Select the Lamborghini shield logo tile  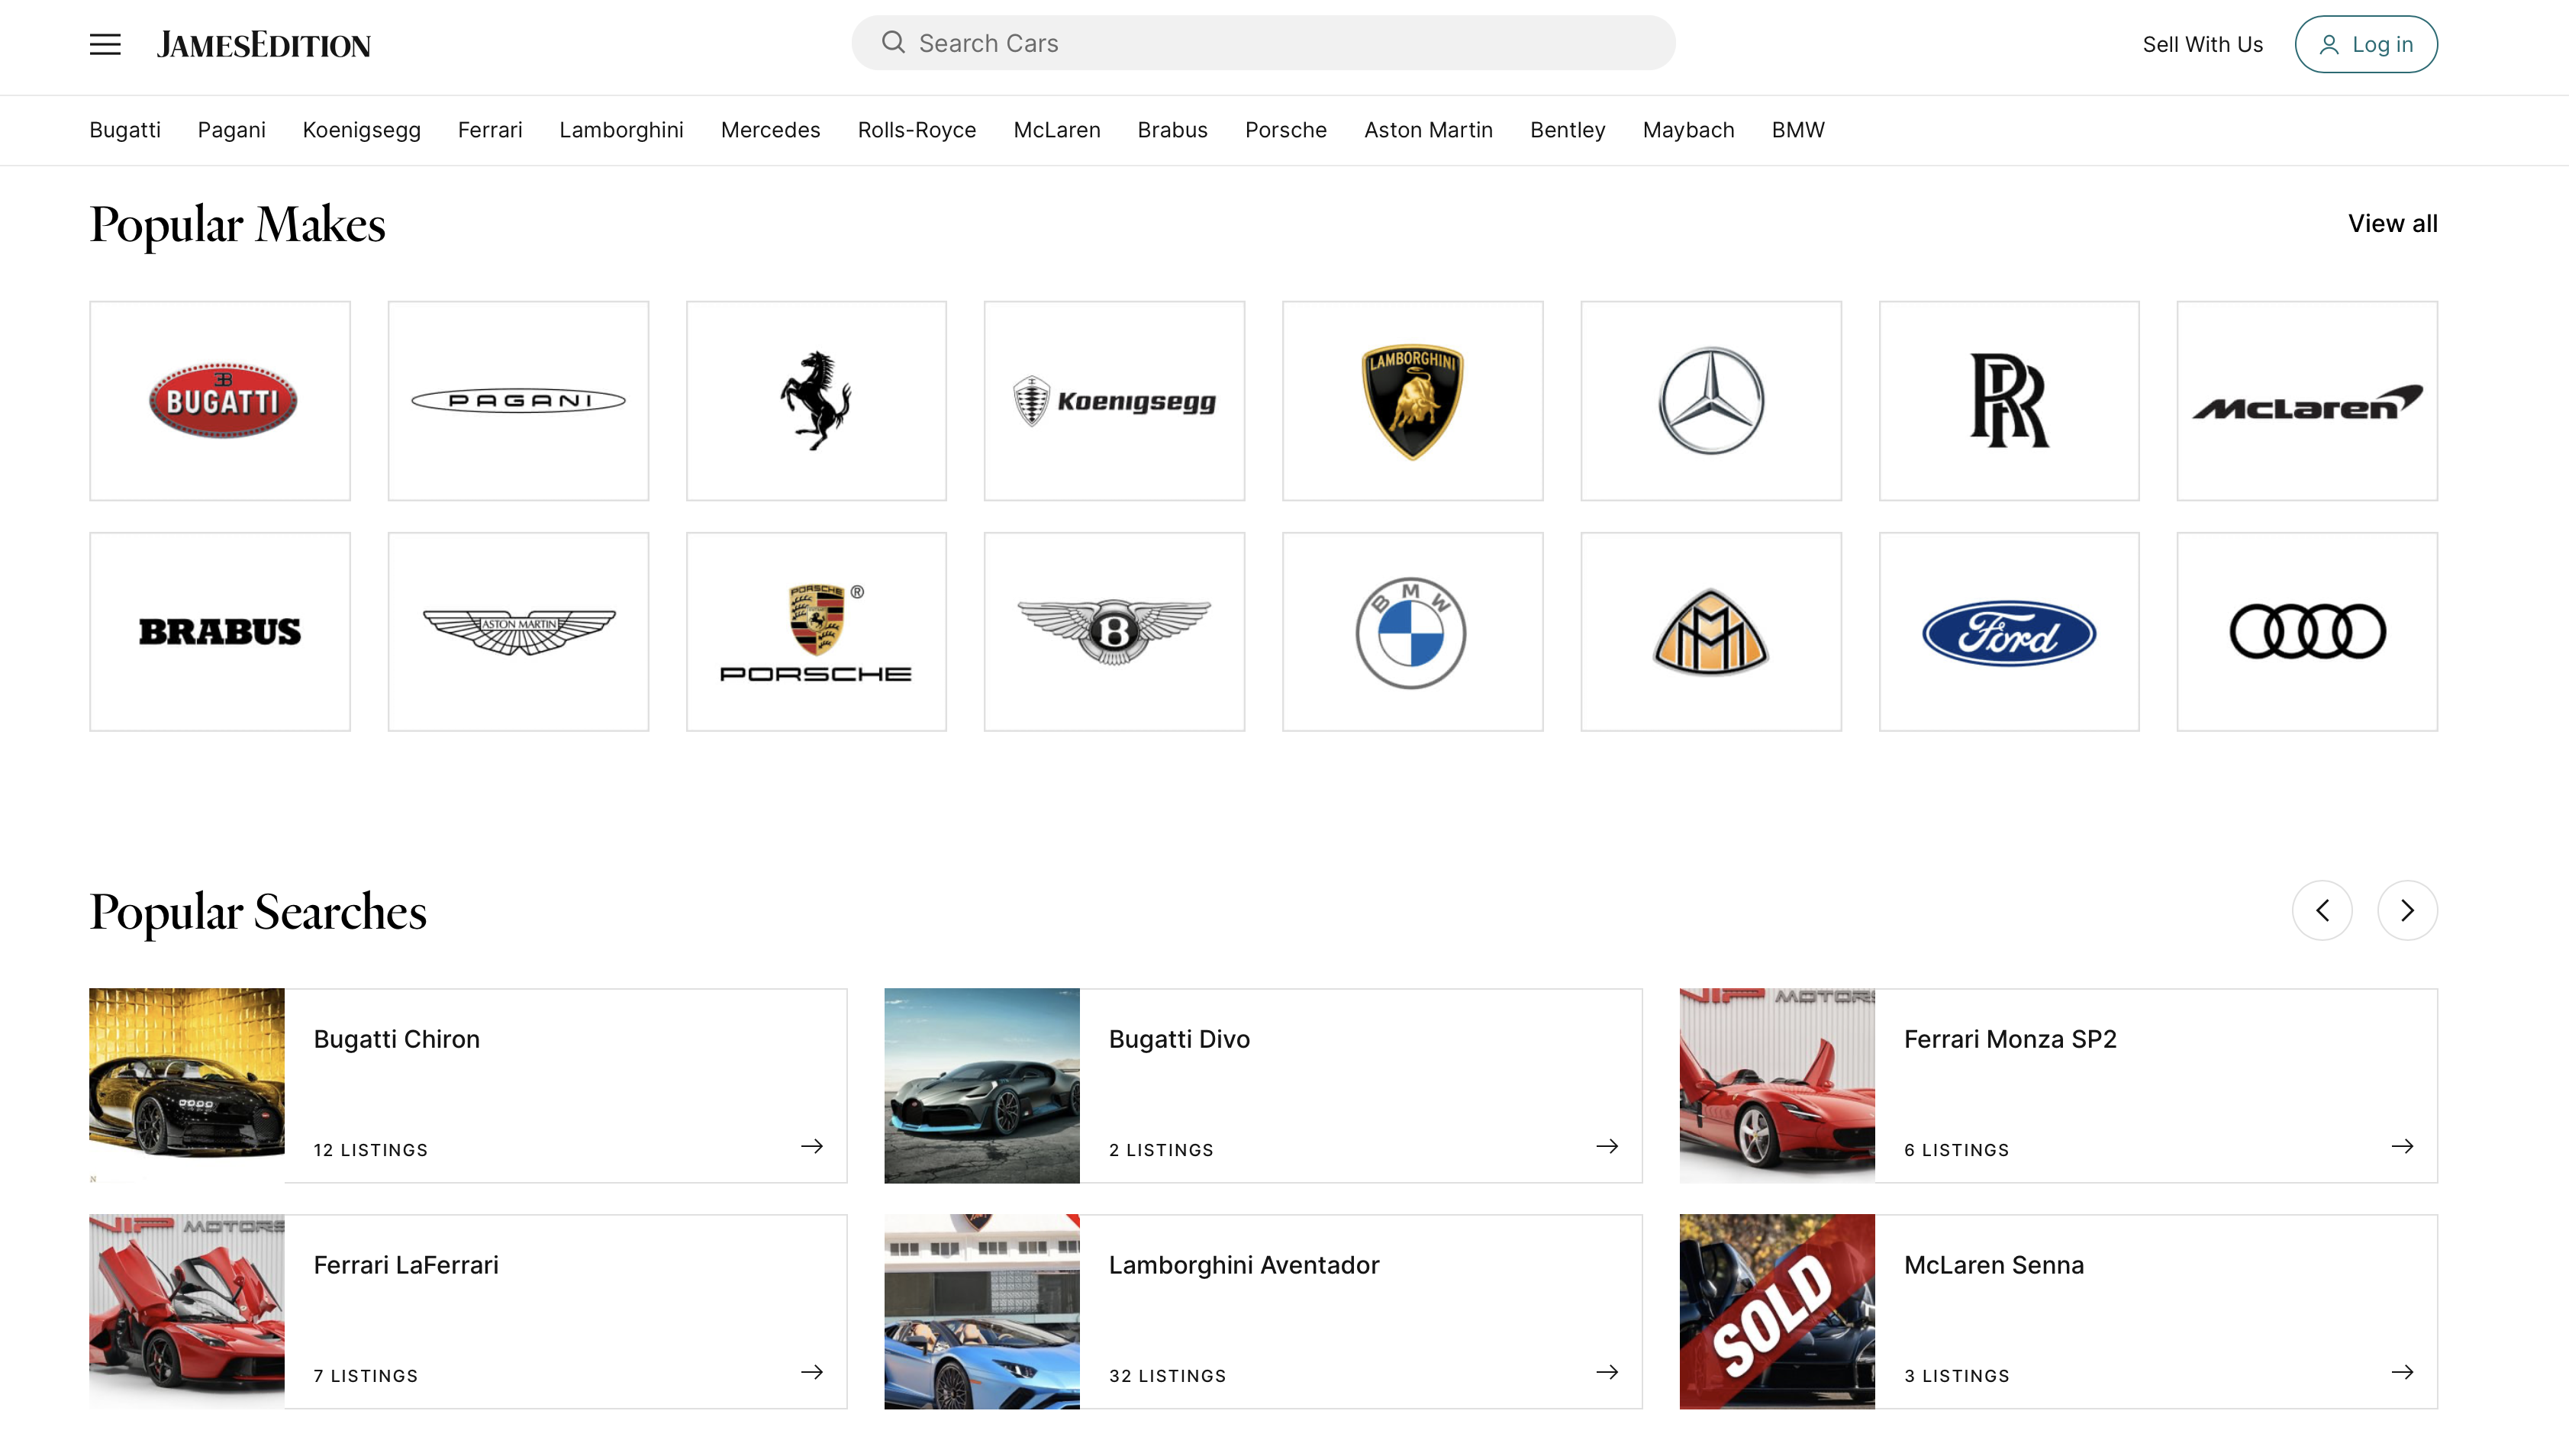pos(1412,400)
